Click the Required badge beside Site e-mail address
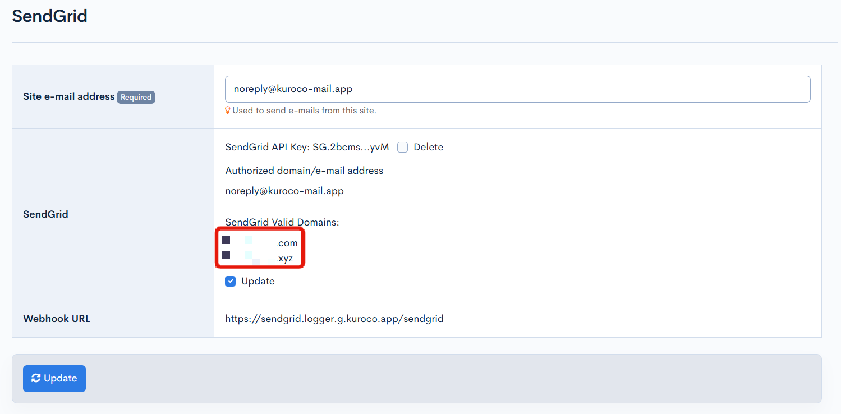The width and height of the screenshot is (841, 414). (x=136, y=97)
